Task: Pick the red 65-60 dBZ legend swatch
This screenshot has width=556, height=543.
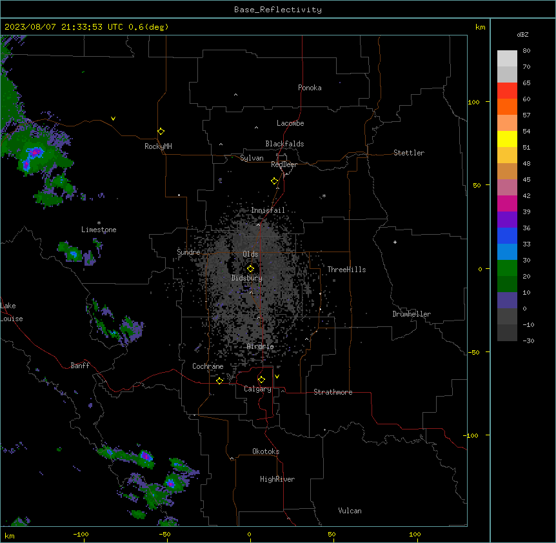Action: point(507,91)
